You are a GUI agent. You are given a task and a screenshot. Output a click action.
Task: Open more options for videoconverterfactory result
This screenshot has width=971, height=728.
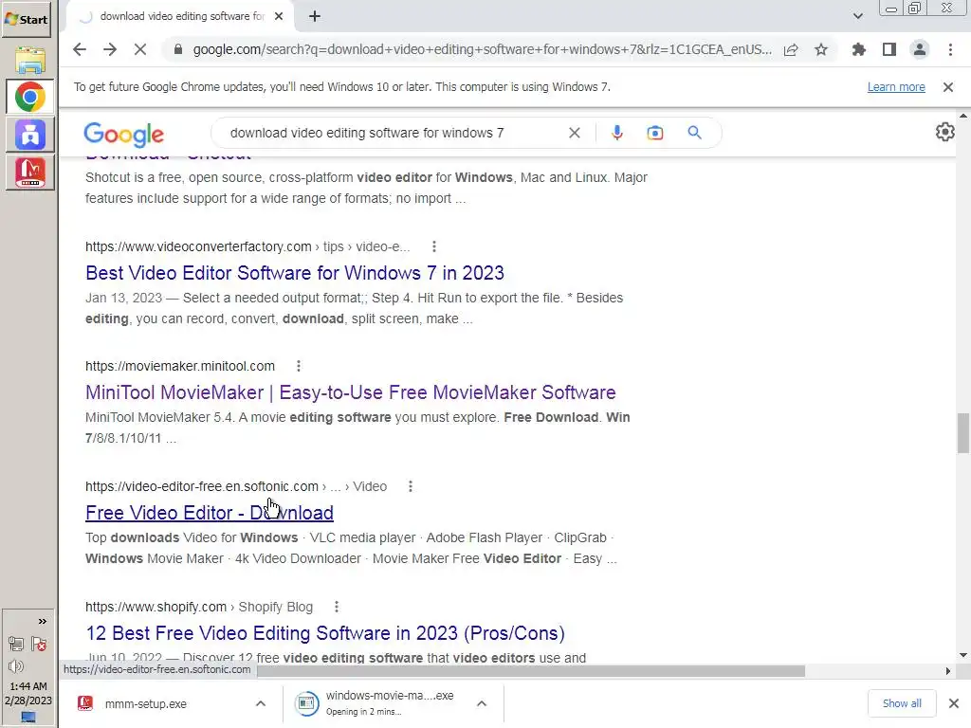pyautogui.click(x=434, y=246)
